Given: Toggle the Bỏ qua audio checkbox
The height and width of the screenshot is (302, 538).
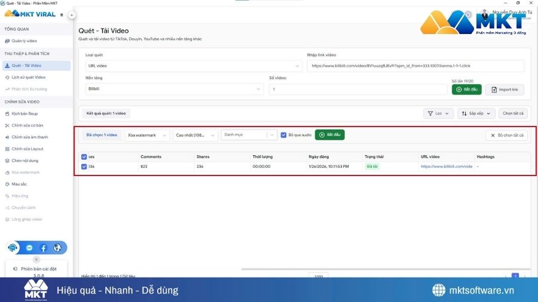Looking at the screenshot, I should click(283, 135).
